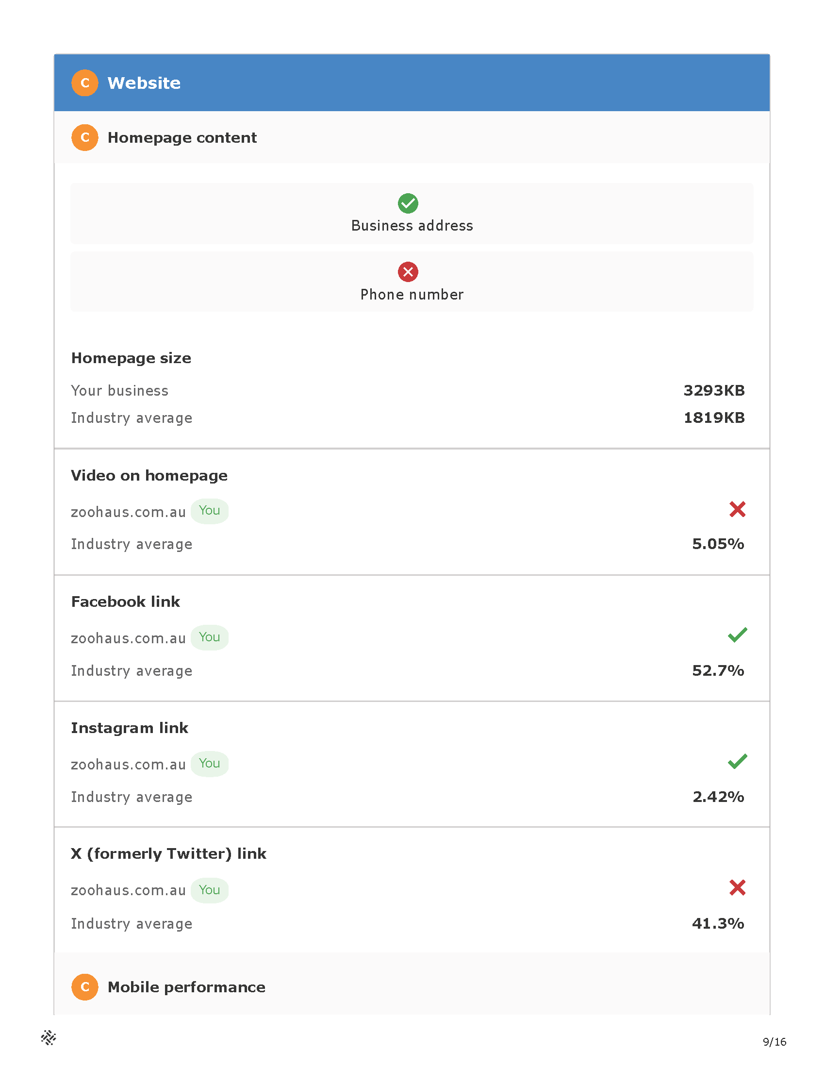Open zoohaus.com.au under Facebook link
Screen dimensions: 825x1068
[128, 638]
